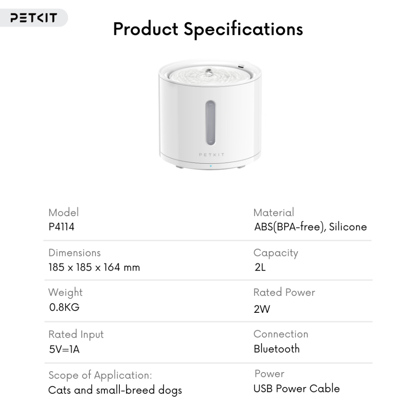This screenshot has height=416, width=416.
Task: Select the 2L capacity value
Action: (260, 267)
